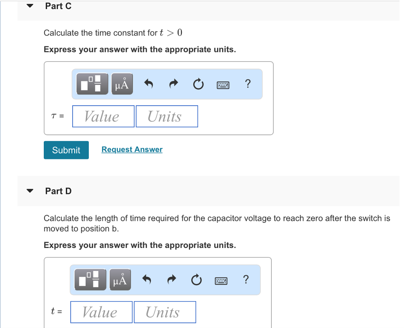Collapse the Part D section
The image size is (404, 328).
30,190
